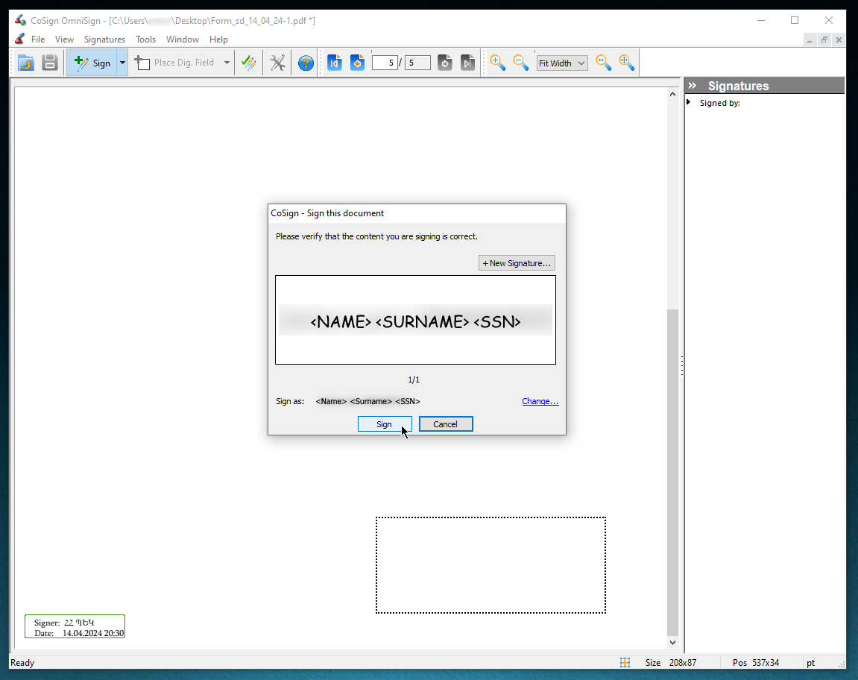Go to first page icon
Screen dimensions: 858x680
[335, 63]
